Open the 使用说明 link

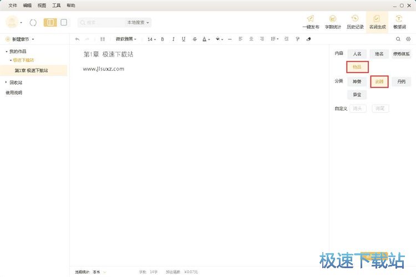coord(14,93)
